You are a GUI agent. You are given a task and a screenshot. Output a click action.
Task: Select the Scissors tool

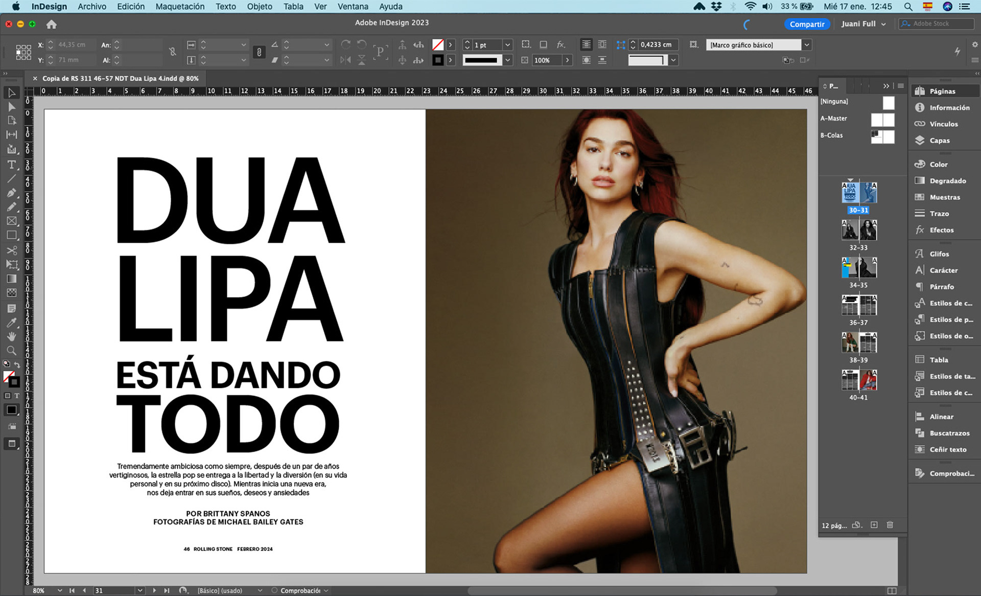(x=11, y=250)
